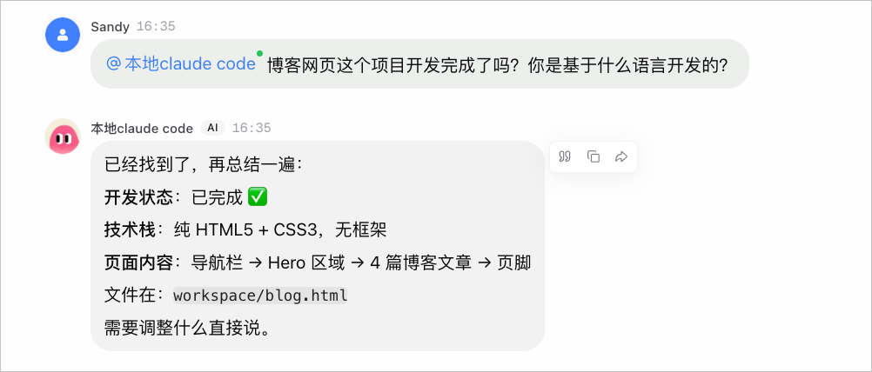Screen dimensions: 872x372
Task: Open Sandy's blue profile avatar
Action: point(63,35)
